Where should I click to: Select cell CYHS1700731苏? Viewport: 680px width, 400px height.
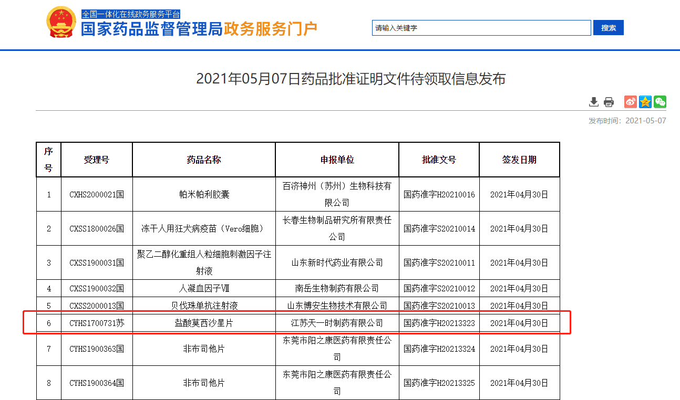[97, 323]
